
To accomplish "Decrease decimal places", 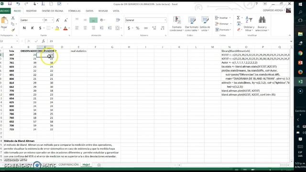I will click(x=163, y=28).
